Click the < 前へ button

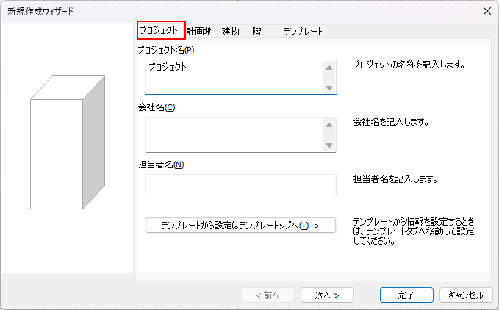tap(268, 295)
